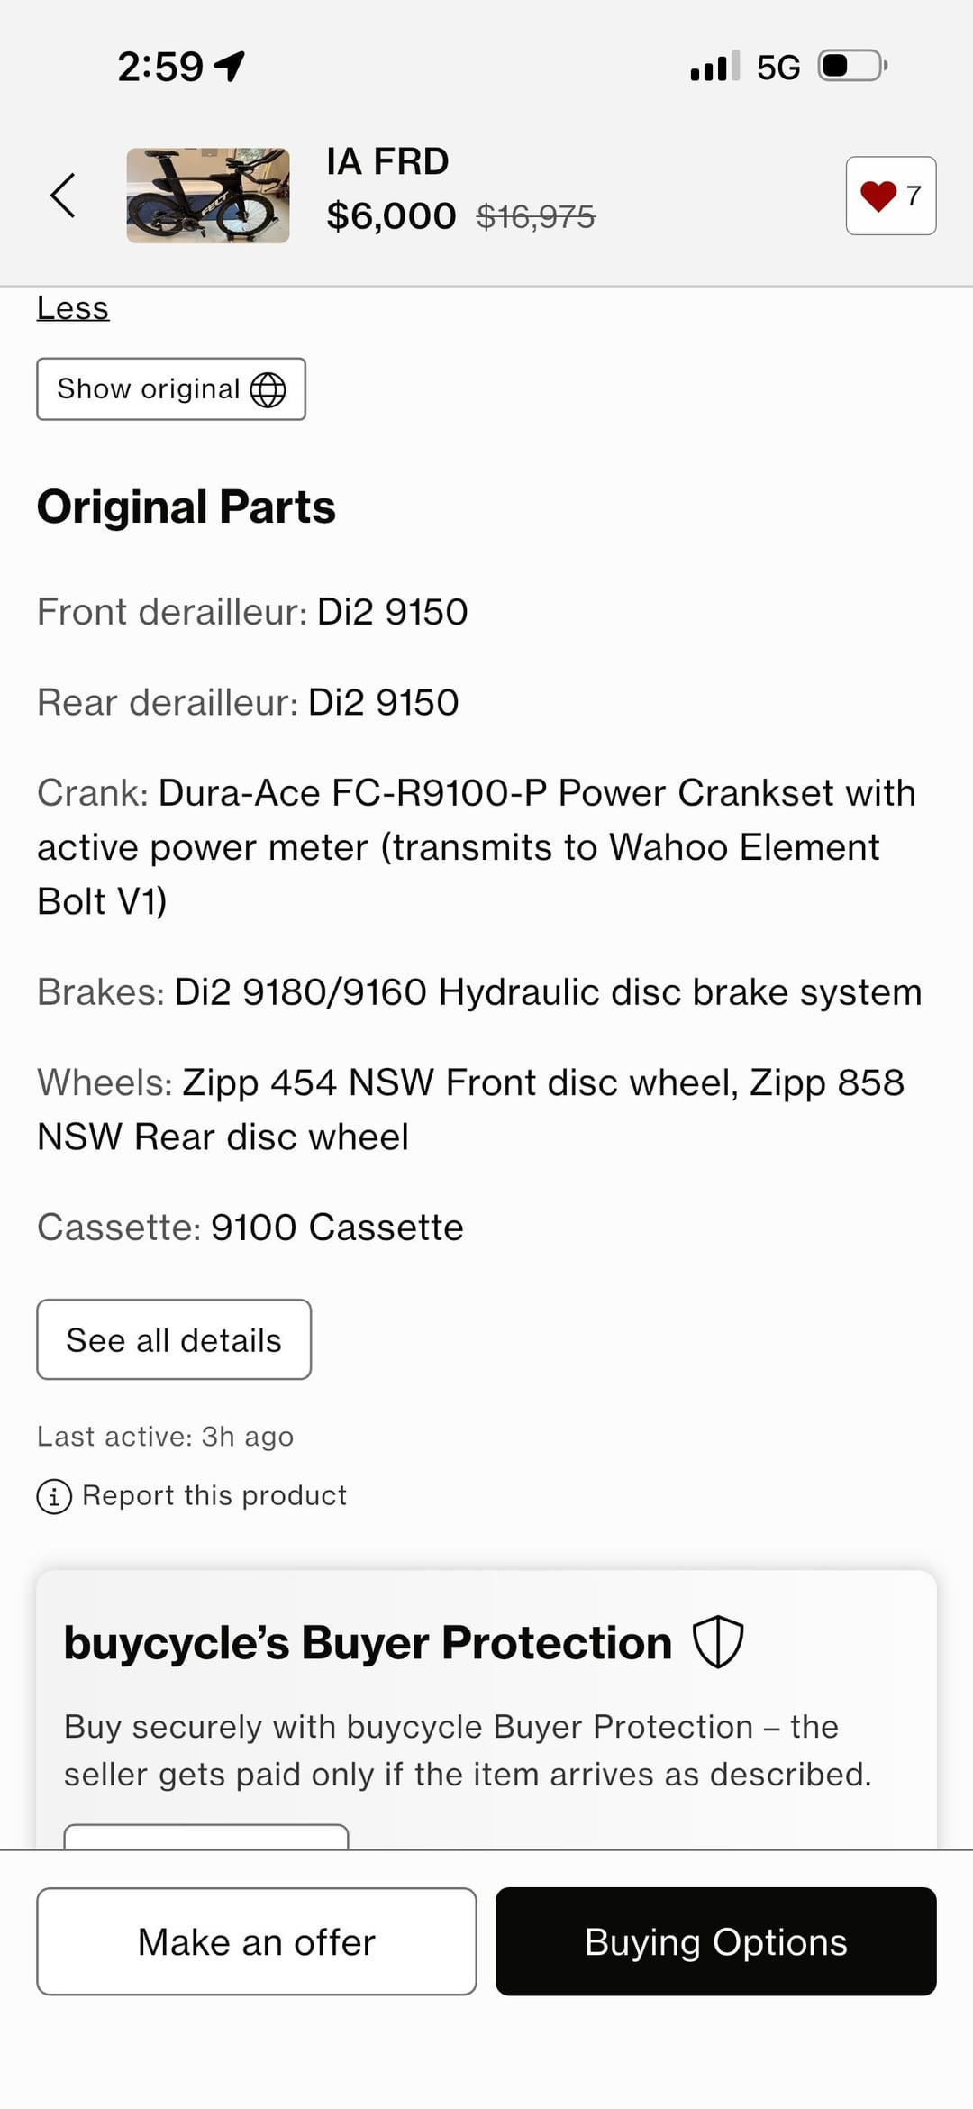Tap the Original Parts section heading

pyautogui.click(x=186, y=507)
